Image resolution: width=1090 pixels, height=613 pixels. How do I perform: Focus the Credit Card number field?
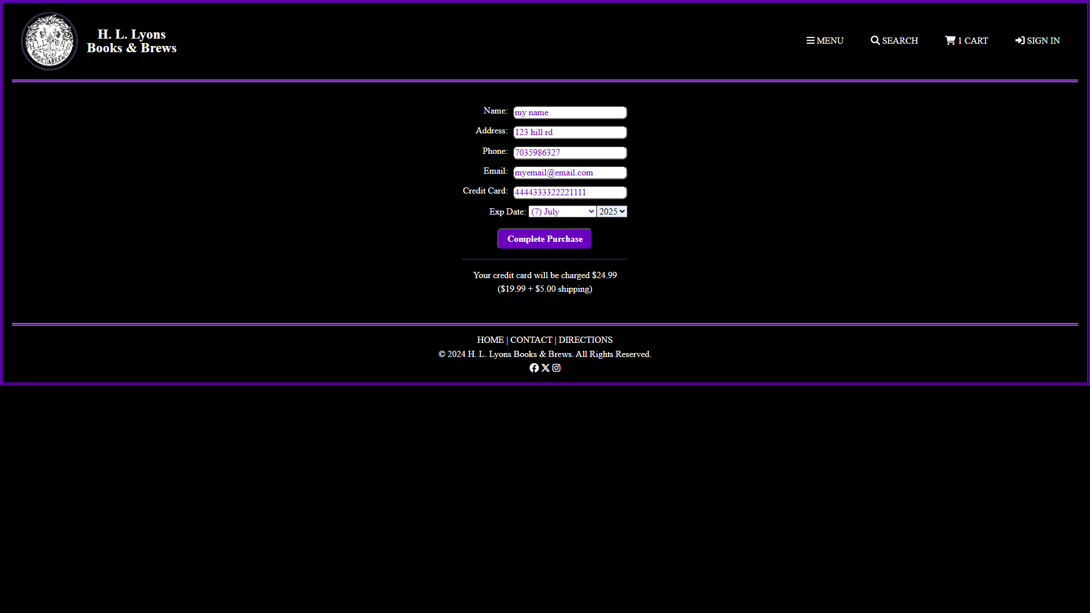[x=570, y=192]
